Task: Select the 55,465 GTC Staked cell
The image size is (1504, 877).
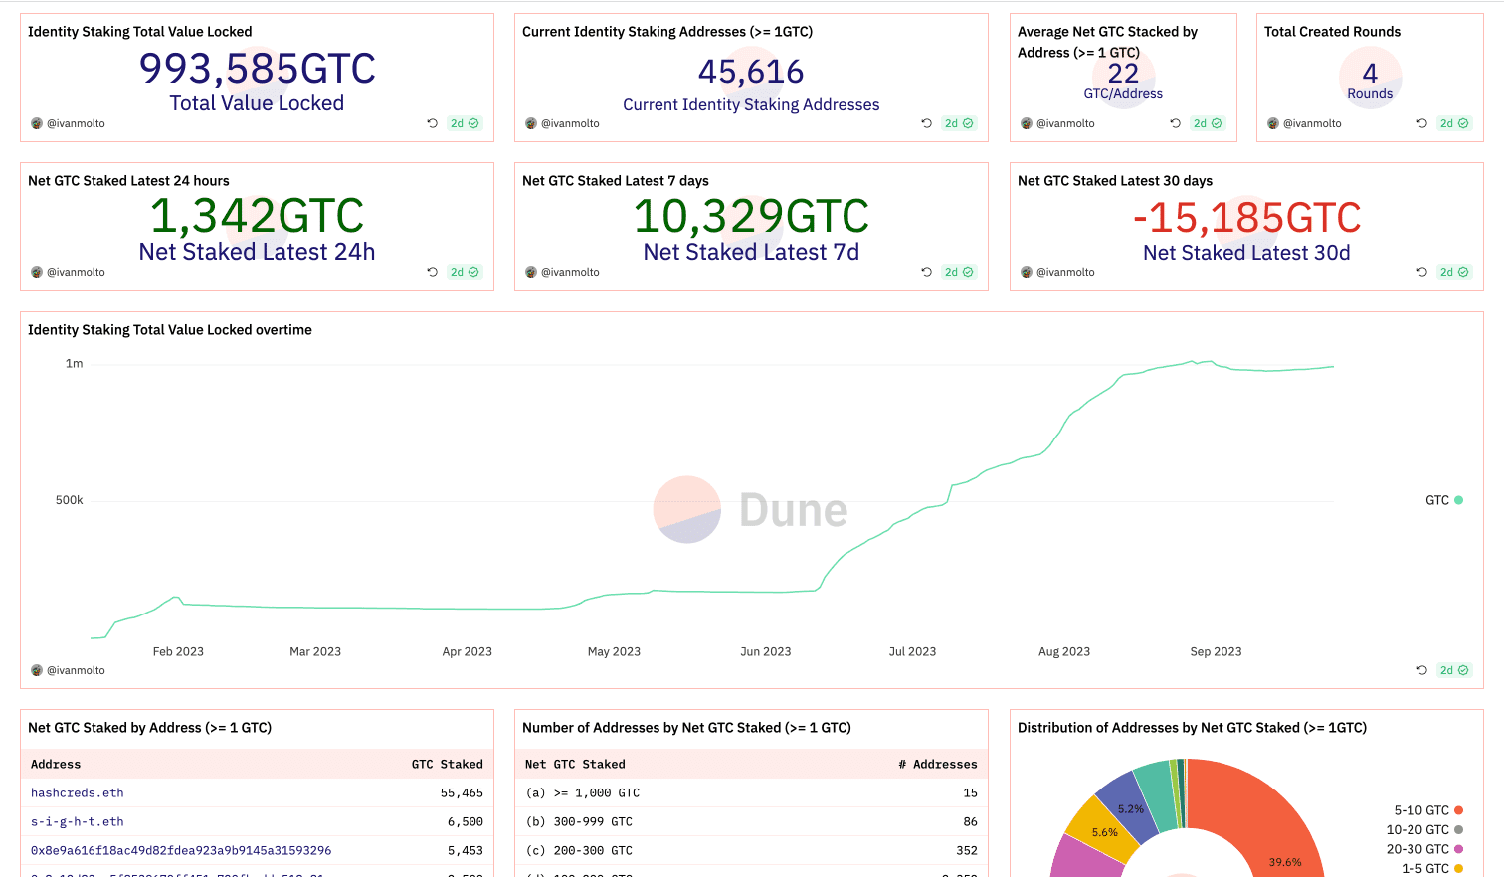Action: coord(462,792)
